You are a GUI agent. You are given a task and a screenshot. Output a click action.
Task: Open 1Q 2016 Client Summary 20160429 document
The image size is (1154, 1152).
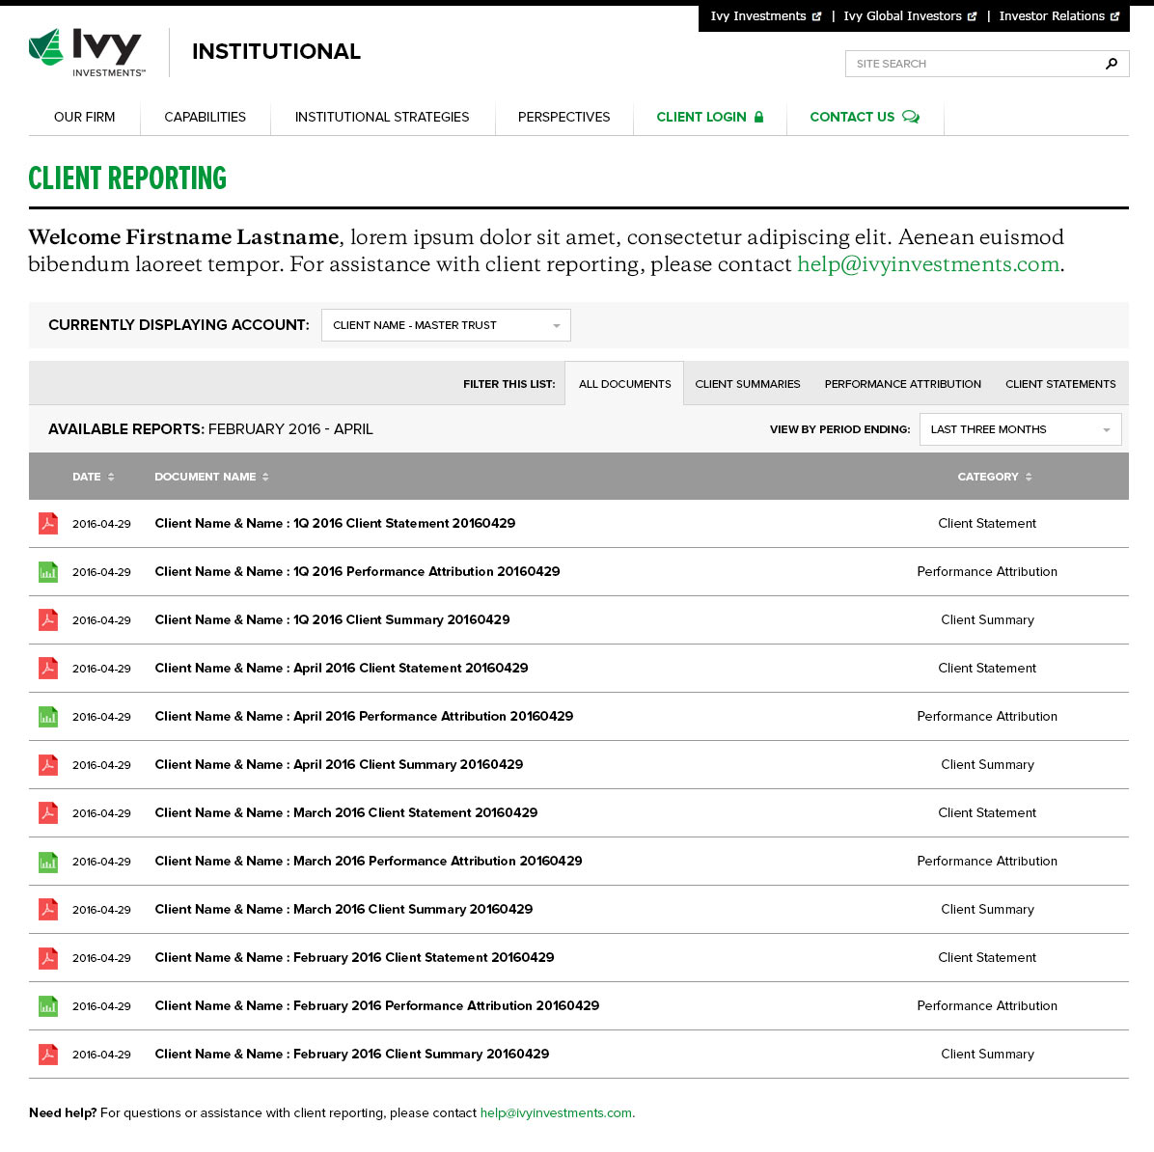coord(332,619)
